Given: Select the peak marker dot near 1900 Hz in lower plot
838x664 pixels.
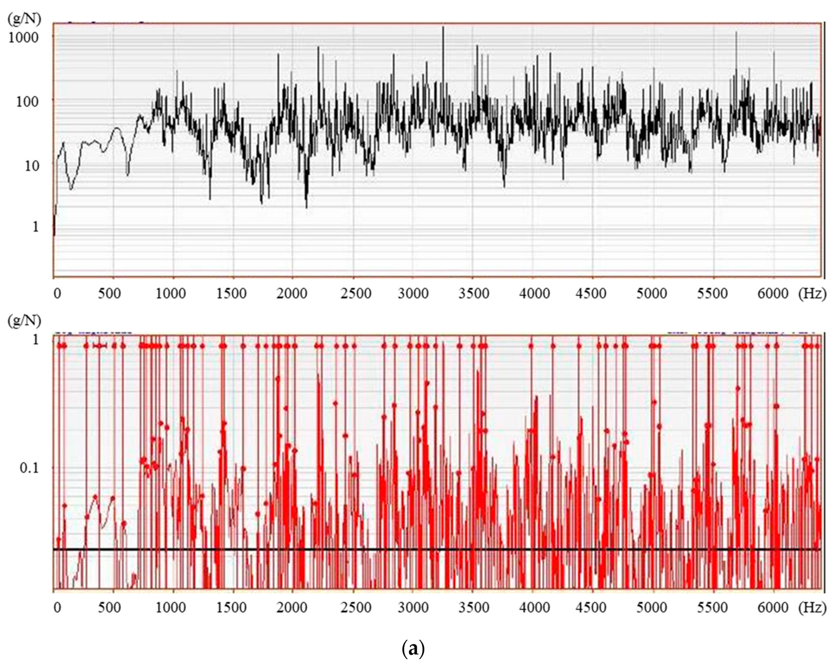Looking at the screenshot, I should 278,378.
